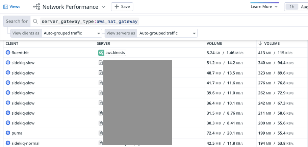Select the 1h time range
This screenshot has width=308, height=147.
click(292, 7)
